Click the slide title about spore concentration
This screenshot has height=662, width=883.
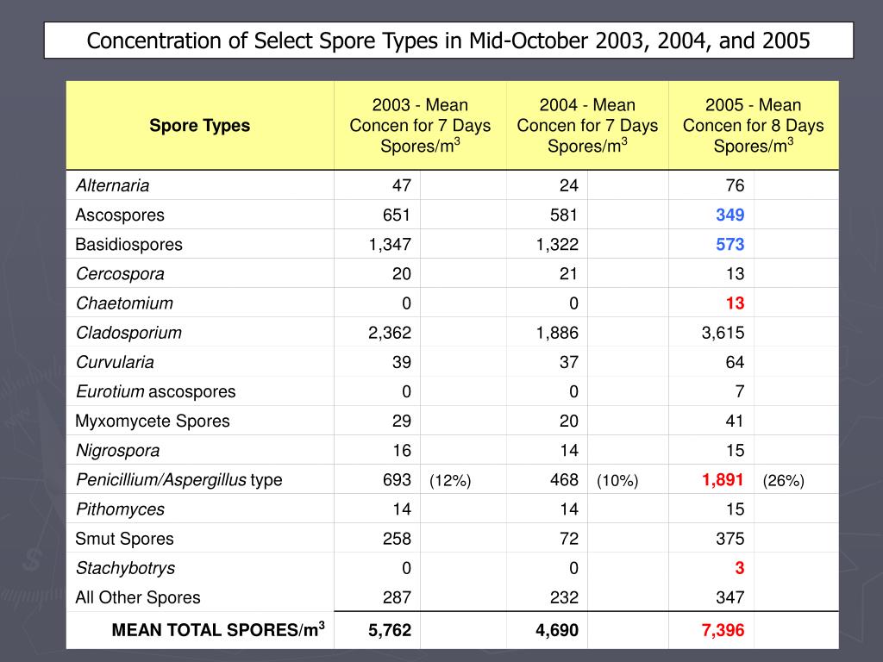point(448,41)
